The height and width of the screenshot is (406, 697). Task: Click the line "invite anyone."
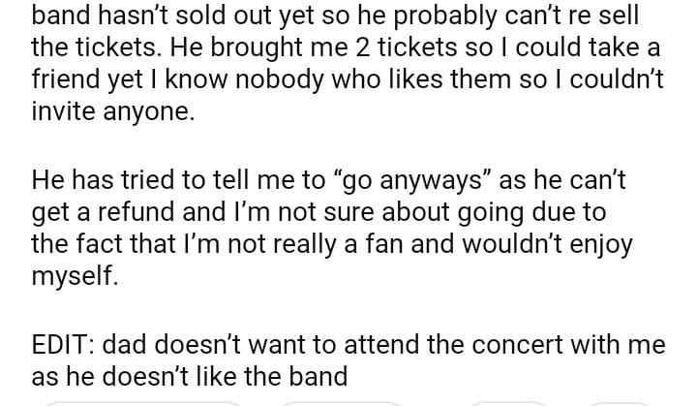point(113,112)
